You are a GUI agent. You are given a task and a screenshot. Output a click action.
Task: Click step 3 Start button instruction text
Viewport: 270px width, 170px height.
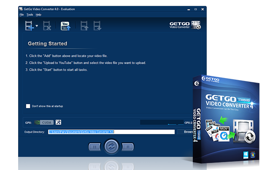pos(57,70)
